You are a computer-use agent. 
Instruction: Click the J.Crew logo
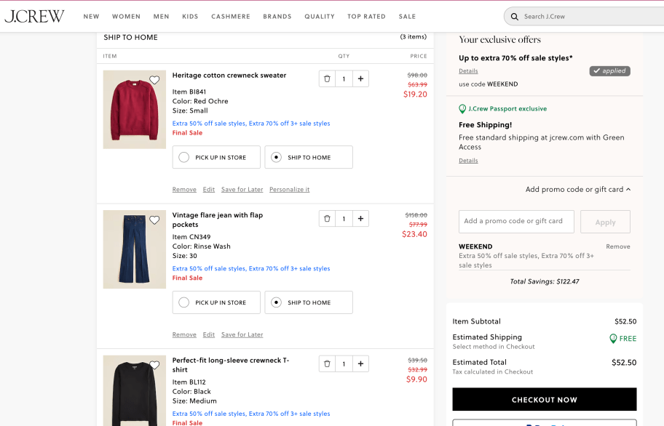[x=34, y=16]
